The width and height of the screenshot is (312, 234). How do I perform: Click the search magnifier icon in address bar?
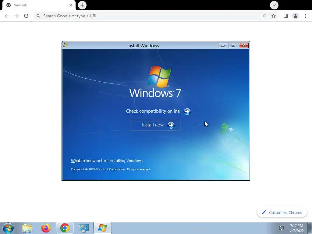click(x=38, y=16)
